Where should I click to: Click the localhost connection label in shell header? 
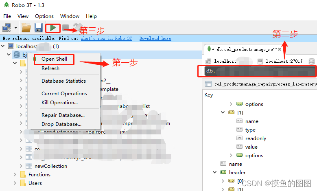225,61
